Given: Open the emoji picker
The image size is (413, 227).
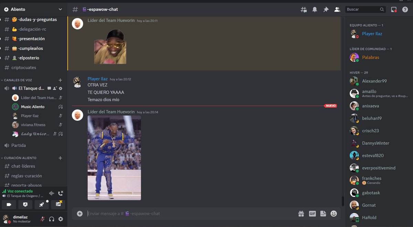Looking at the screenshot, I should point(333,214).
